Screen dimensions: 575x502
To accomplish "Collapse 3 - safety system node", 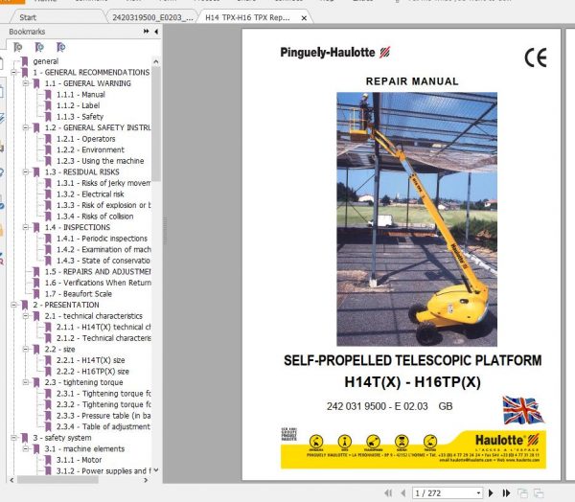I will (14, 438).
